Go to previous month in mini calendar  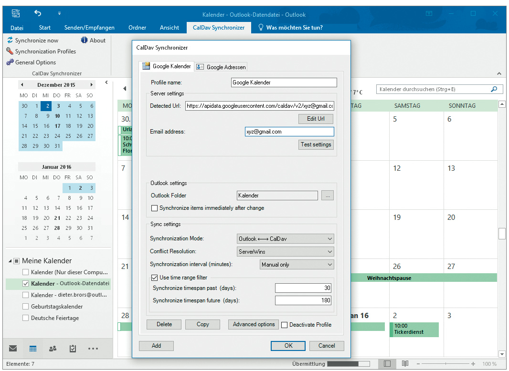pos(22,84)
